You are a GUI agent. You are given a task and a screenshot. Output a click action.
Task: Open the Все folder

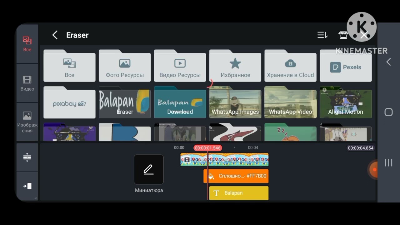coord(69,66)
